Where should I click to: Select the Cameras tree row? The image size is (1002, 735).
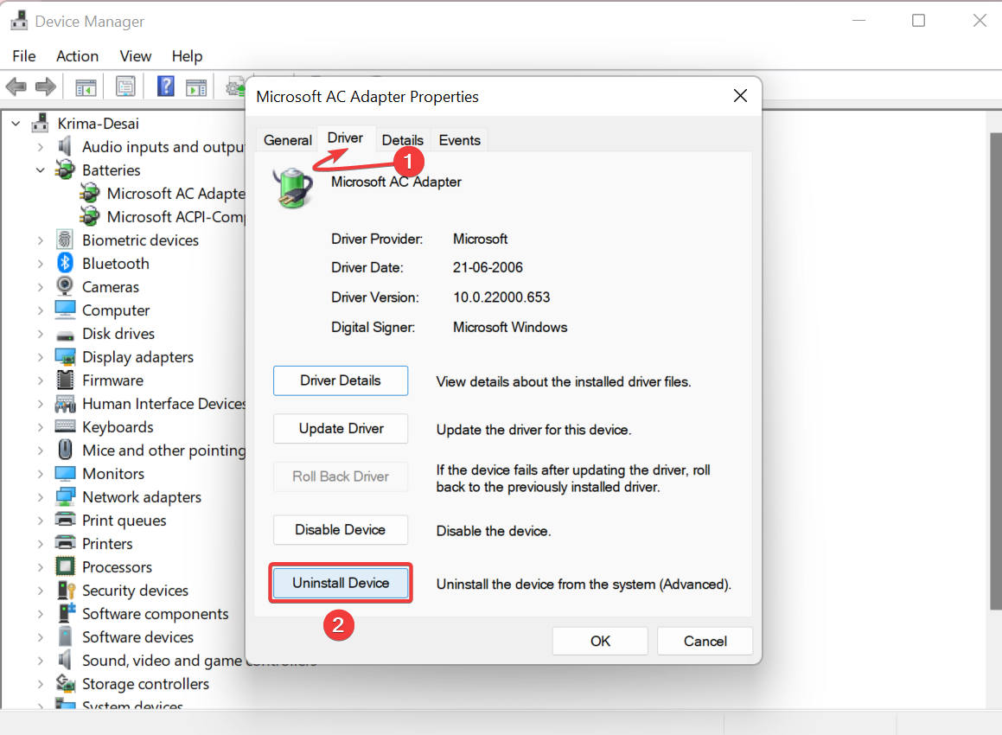[111, 287]
